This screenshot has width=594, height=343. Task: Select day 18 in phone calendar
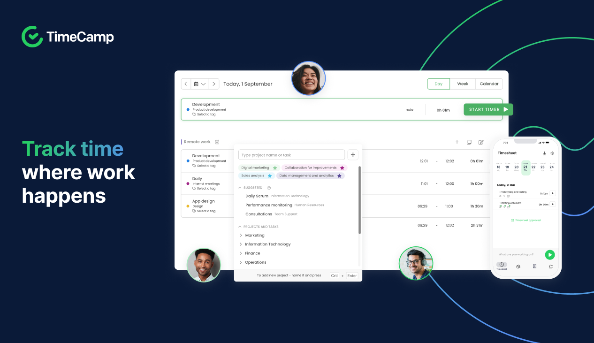click(x=498, y=167)
